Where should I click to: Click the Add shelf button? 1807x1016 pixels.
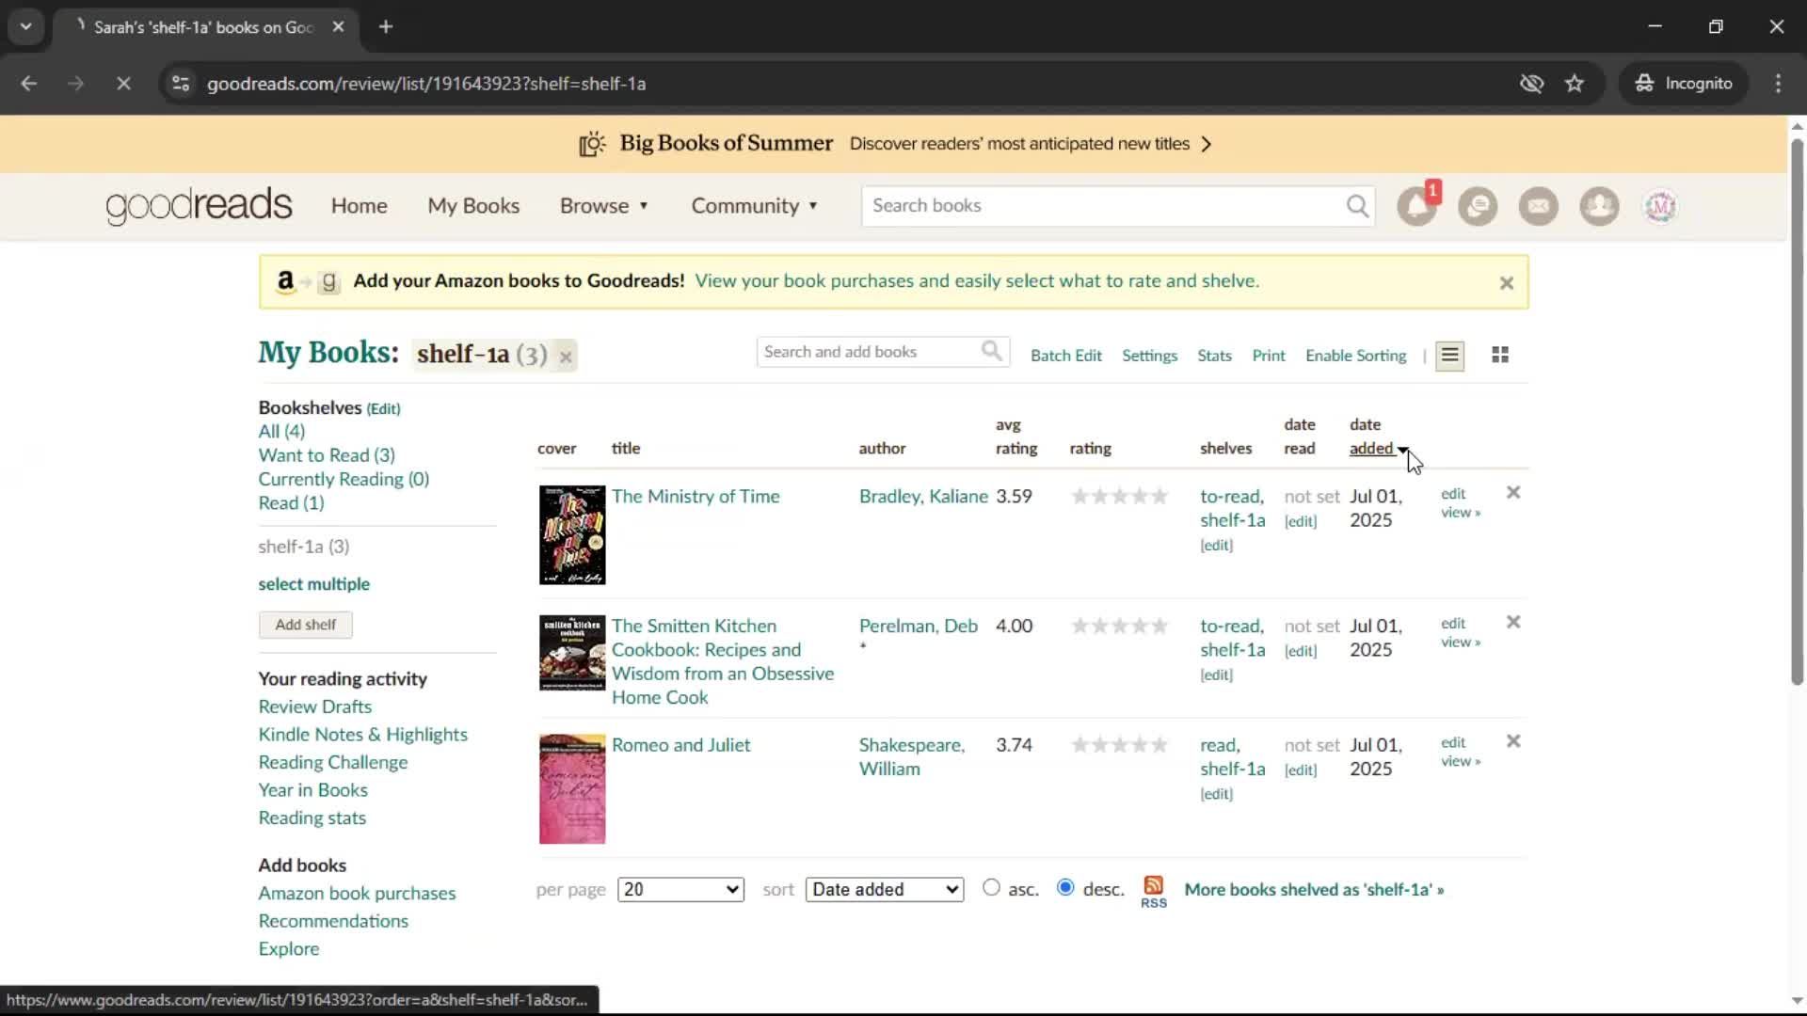[x=306, y=625]
